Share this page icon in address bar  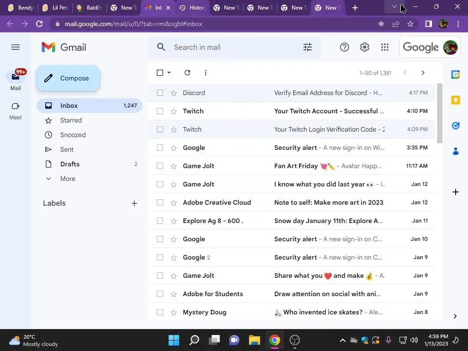pyautogui.click(x=396, y=24)
